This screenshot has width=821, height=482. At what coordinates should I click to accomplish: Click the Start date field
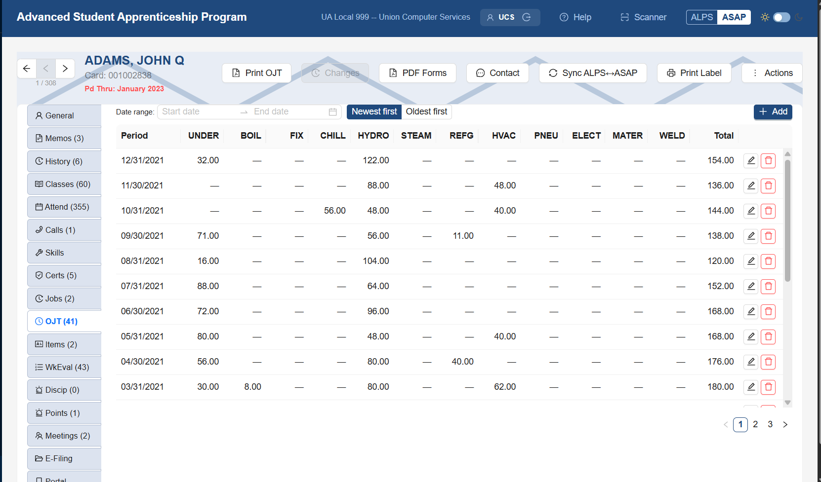click(x=198, y=112)
